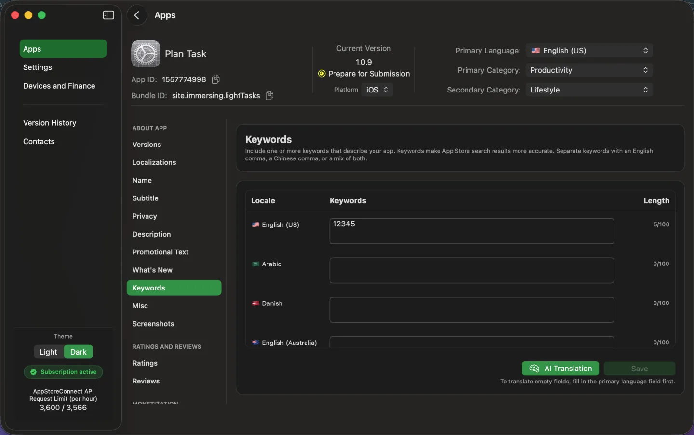Click the 5/100 length counter
Image resolution: width=694 pixels, height=435 pixels.
pyautogui.click(x=661, y=224)
